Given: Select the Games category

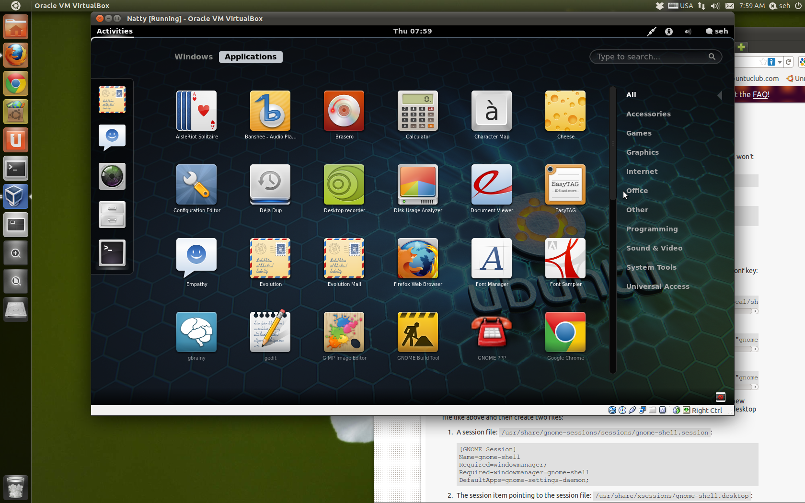Looking at the screenshot, I should [x=639, y=133].
